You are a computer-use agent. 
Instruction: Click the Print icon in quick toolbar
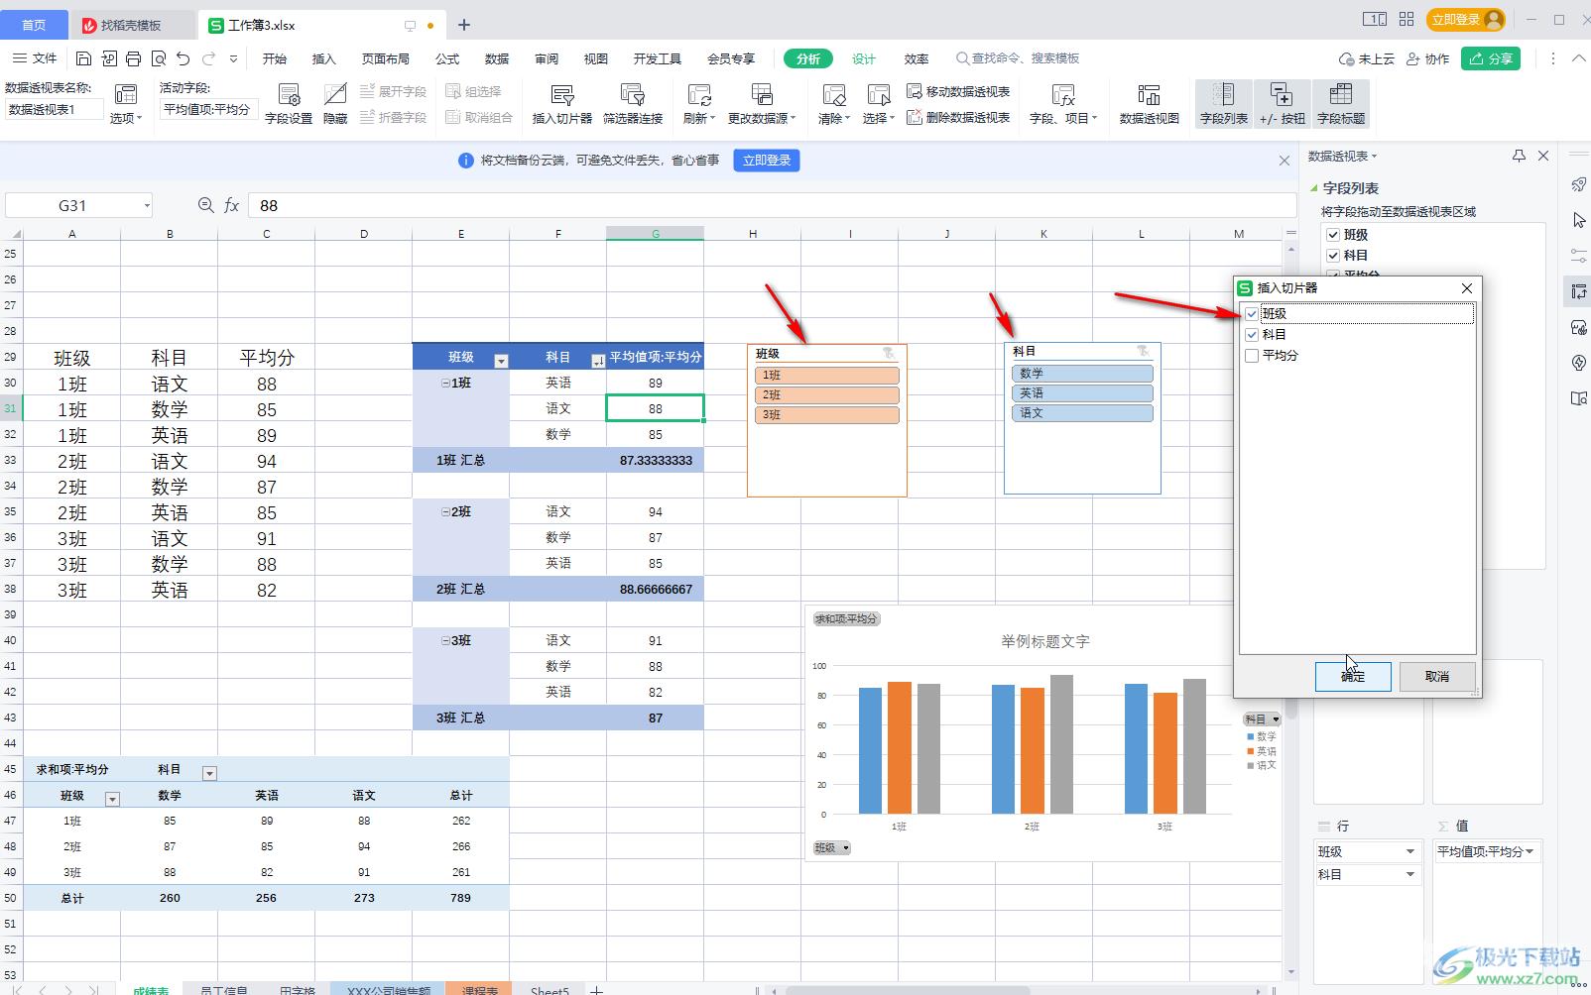pyautogui.click(x=134, y=58)
